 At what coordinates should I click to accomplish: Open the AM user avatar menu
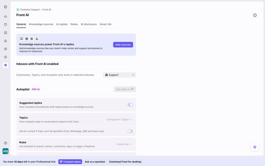pos(5,151)
